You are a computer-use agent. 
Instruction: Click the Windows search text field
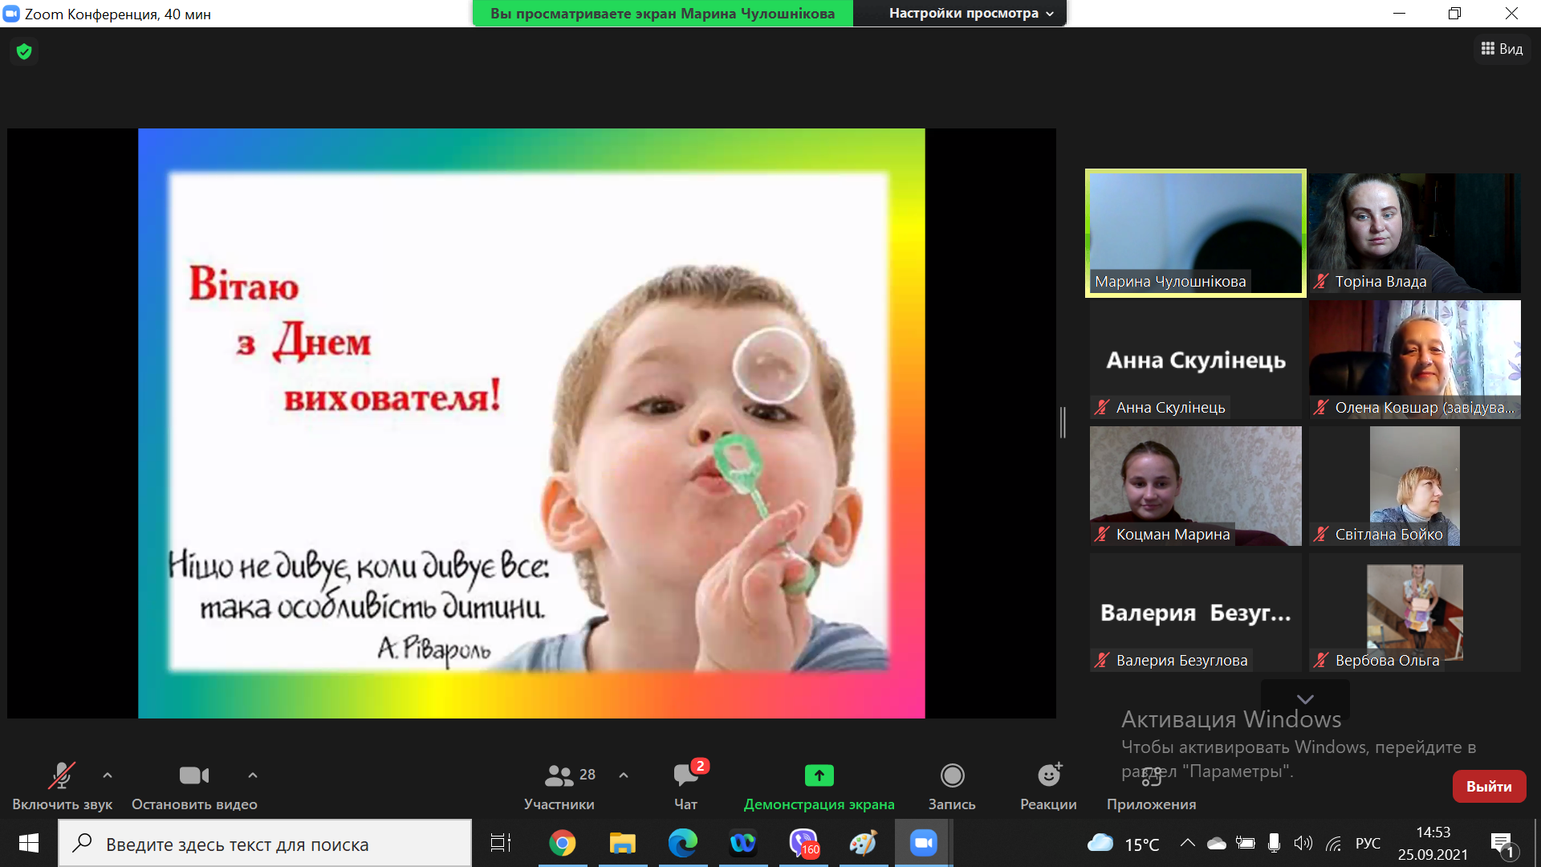click(x=265, y=844)
